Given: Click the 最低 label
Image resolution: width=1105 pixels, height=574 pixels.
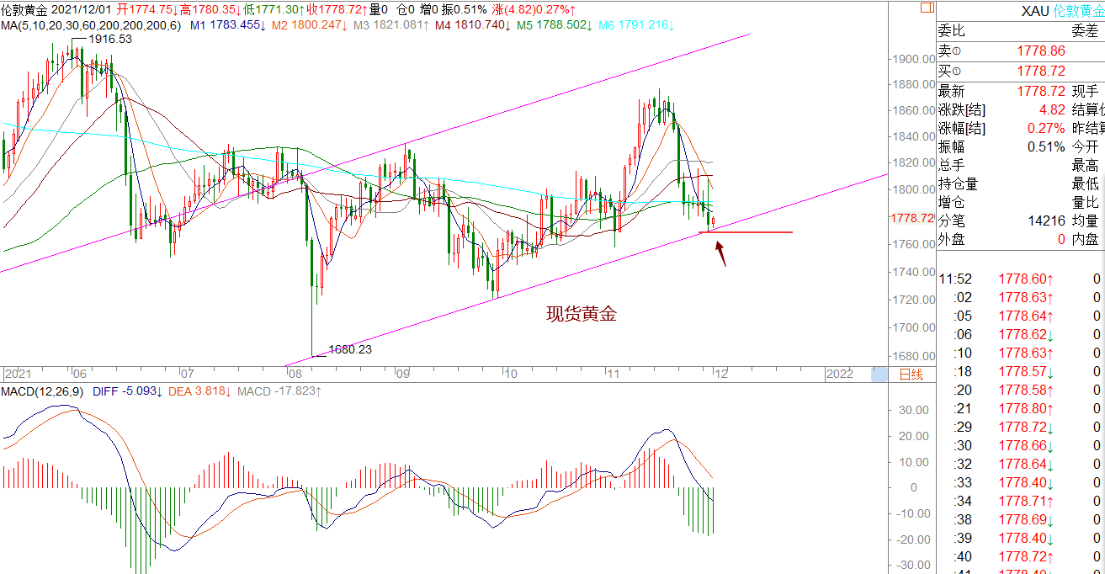Looking at the screenshot, I should 1085,183.
